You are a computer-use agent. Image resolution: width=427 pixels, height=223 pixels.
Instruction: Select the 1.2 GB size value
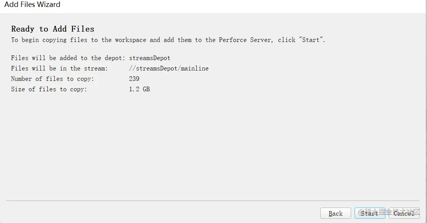coord(139,89)
